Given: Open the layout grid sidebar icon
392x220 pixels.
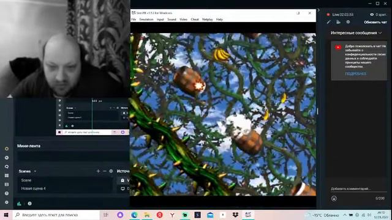Looking at the screenshot, I should pos(7,175).
